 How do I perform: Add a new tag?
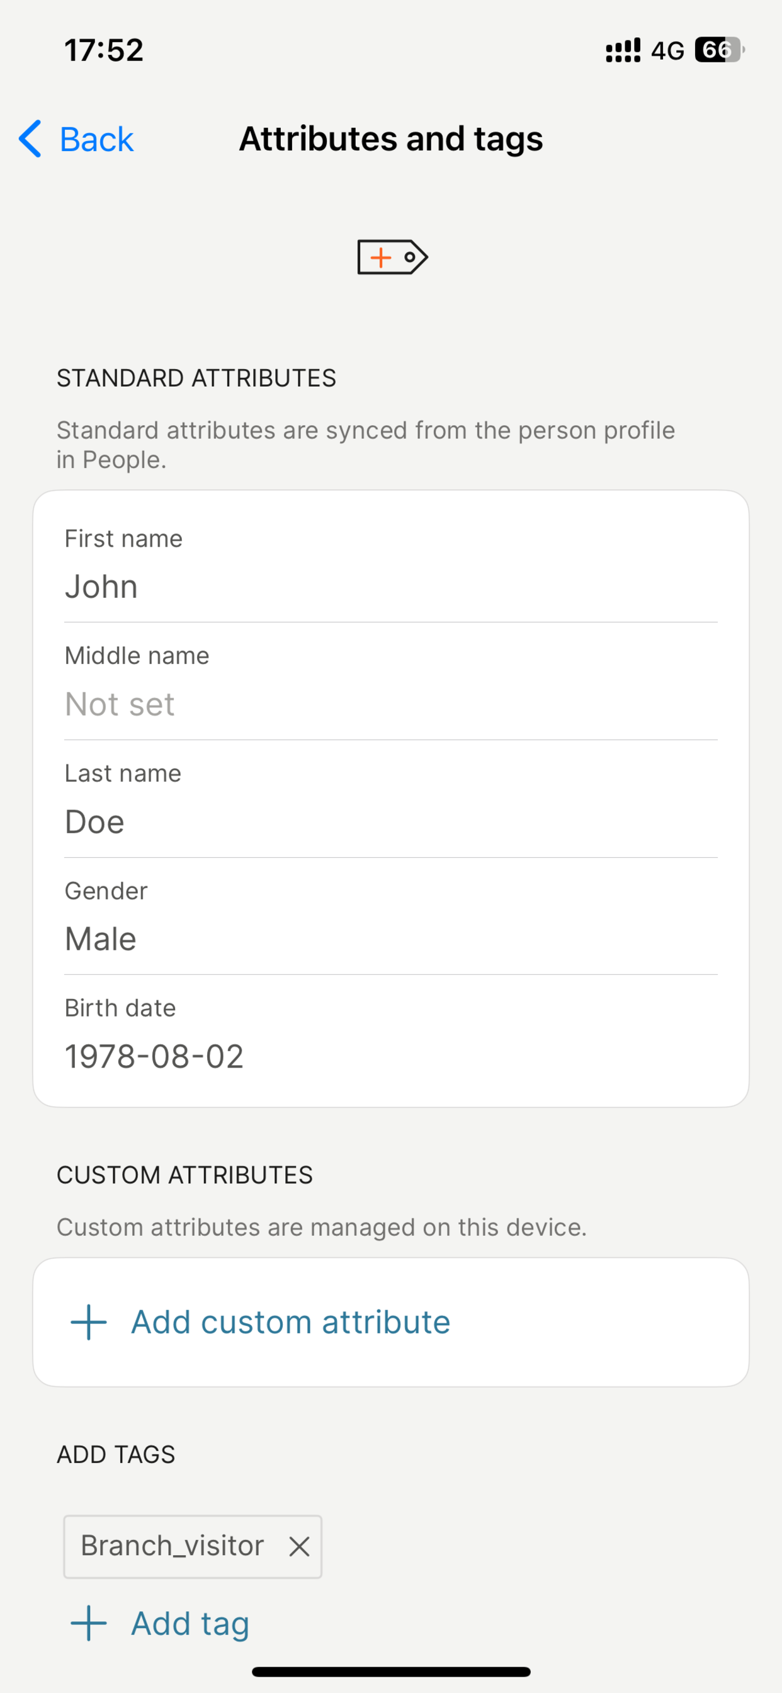point(161,1622)
